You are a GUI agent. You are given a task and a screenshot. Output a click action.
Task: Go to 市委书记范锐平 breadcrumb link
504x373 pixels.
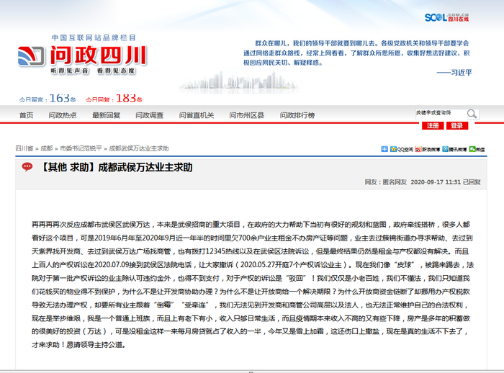(81, 148)
